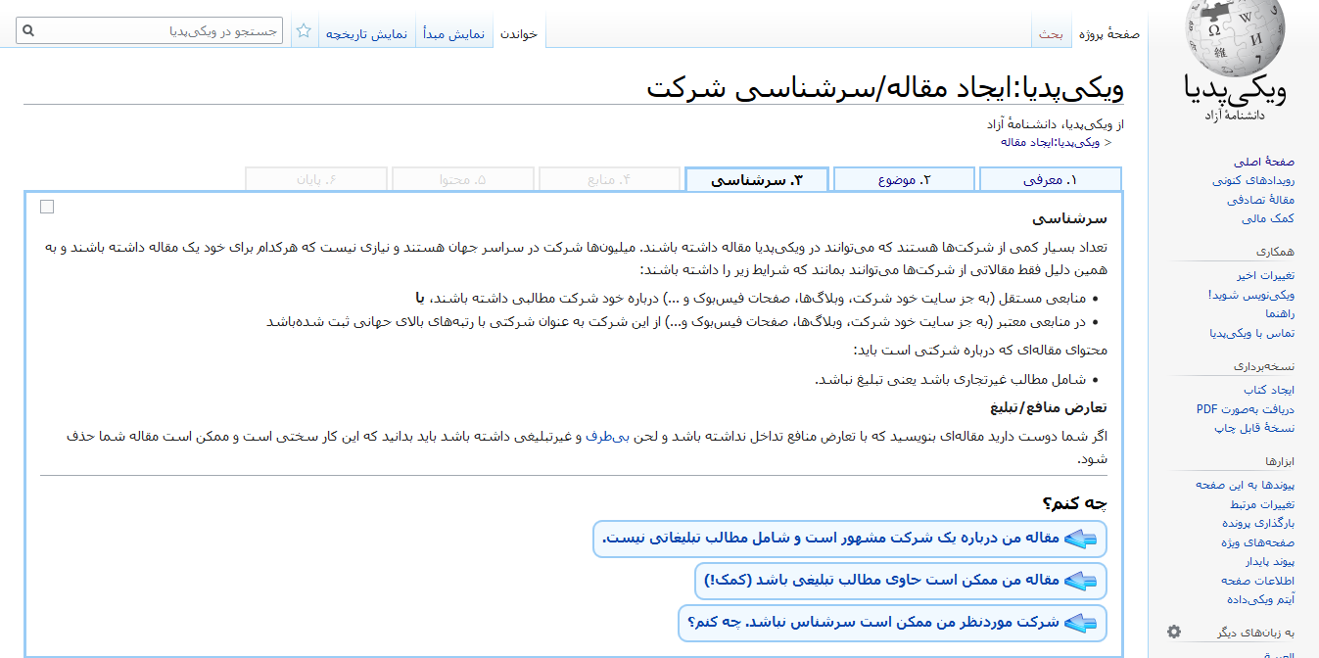Click the Wikipedia globe logo
The height and width of the screenshot is (658, 1319).
pyautogui.click(x=1234, y=37)
